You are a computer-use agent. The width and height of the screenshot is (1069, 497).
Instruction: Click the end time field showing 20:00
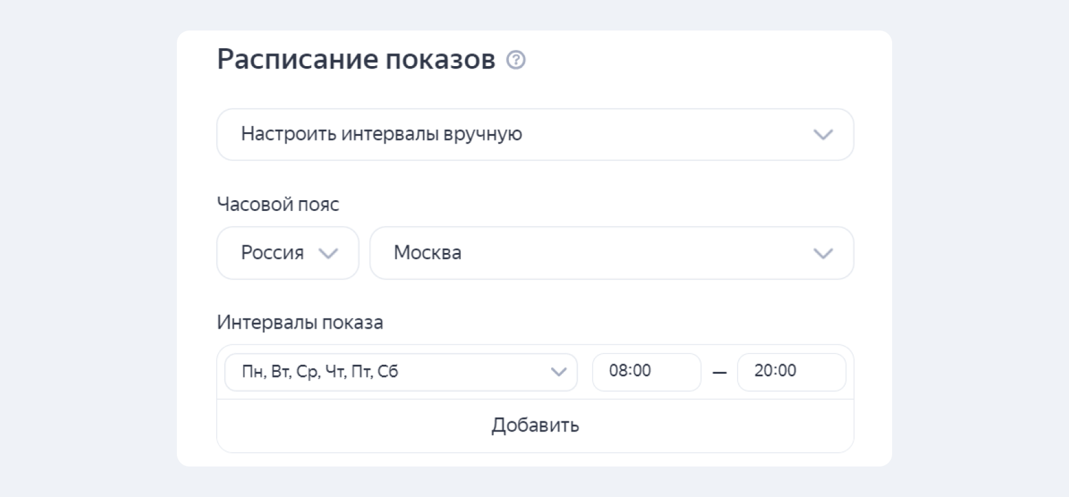[x=792, y=372]
